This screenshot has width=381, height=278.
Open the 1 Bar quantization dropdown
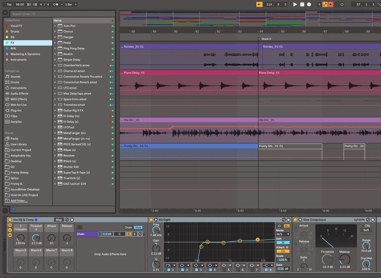coord(70,4)
